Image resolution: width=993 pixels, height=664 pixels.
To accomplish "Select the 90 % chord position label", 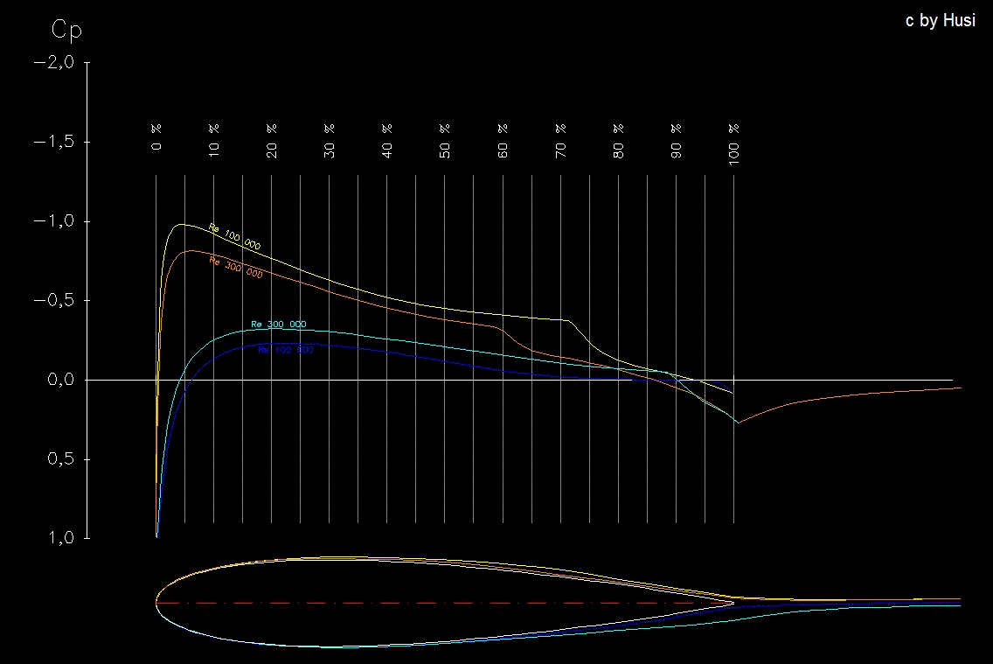I will (x=676, y=138).
